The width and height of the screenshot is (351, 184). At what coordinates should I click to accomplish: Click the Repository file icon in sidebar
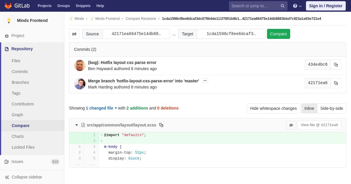(7, 49)
